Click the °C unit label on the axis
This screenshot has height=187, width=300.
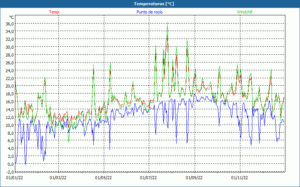(x=12, y=17)
